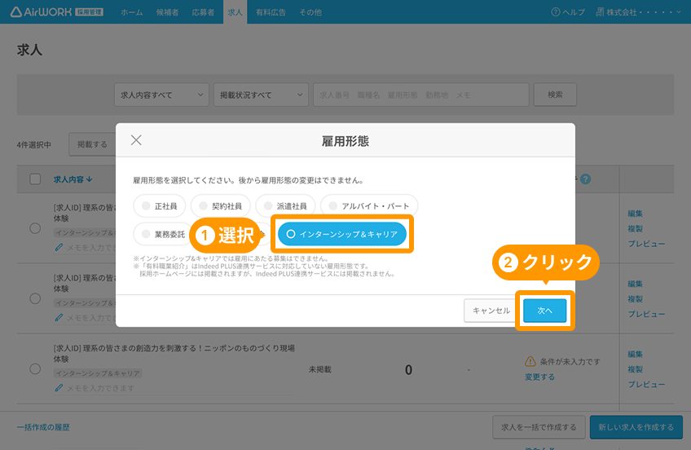Click the third row job title text
The height and width of the screenshot is (450, 691).
click(174, 354)
